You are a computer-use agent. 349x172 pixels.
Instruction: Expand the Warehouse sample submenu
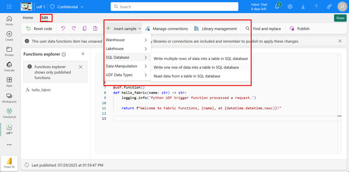pyautogui.click(x=126, y=40)
